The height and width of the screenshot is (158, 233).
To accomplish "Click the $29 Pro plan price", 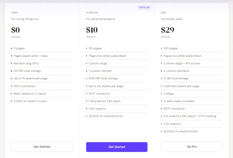I will (167, 30).
